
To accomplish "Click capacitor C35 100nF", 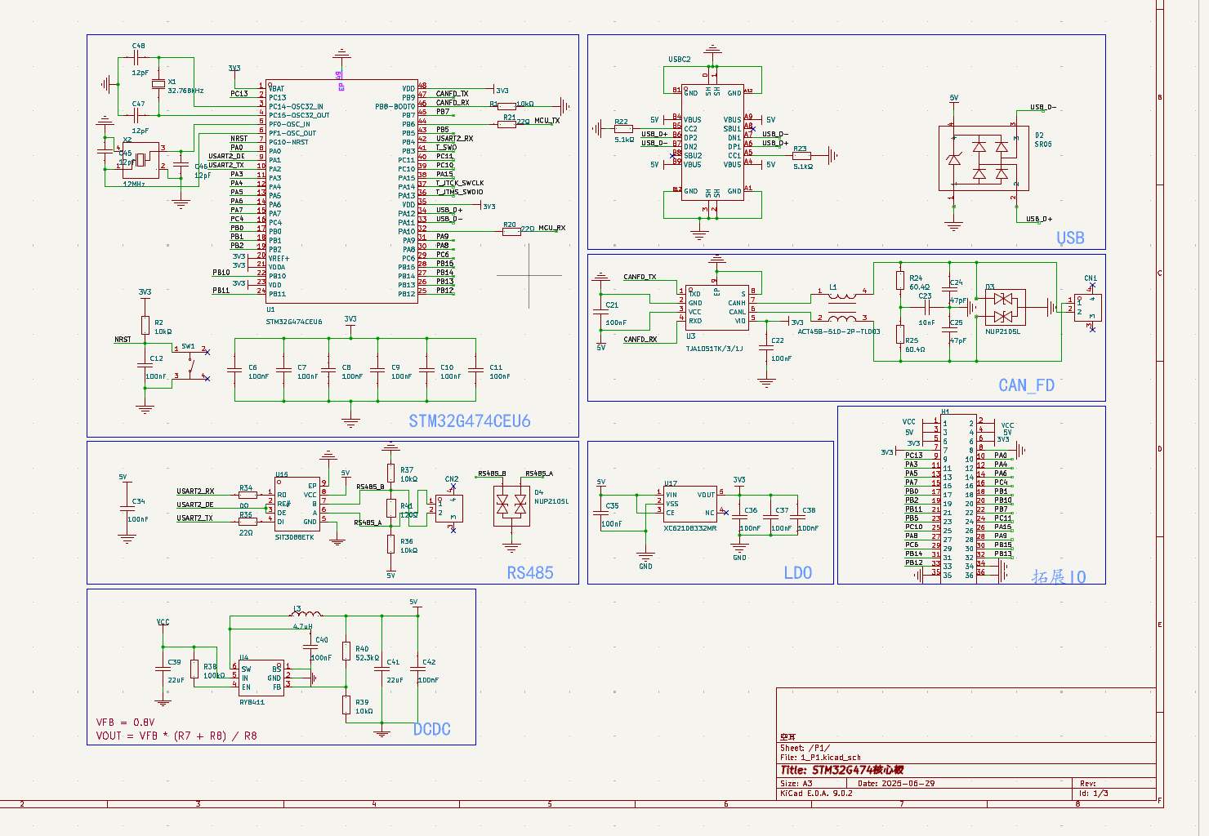I will tap(600, 514).
